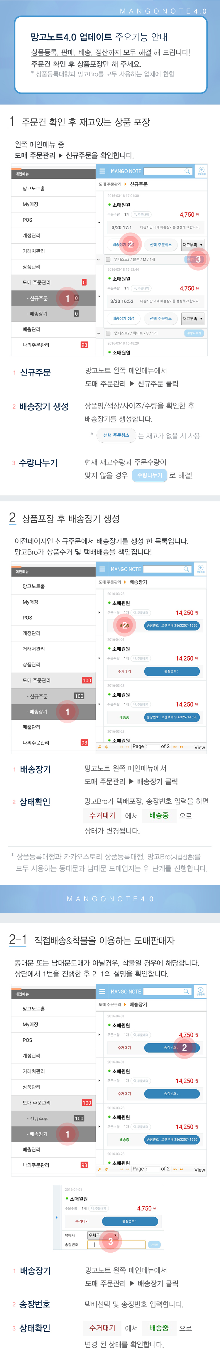
Task: Click blue arrow beside the expanded 송장번호 order card
Action: click(57, 1217)
